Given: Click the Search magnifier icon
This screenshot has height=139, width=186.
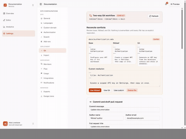Looking at the screenshot, I should [41, 37].
